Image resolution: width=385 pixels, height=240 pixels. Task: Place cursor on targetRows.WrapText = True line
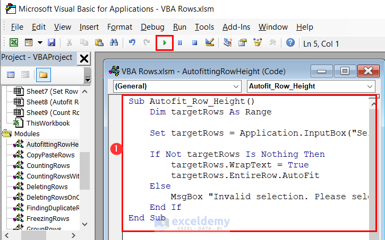click(x=240, y=165)
